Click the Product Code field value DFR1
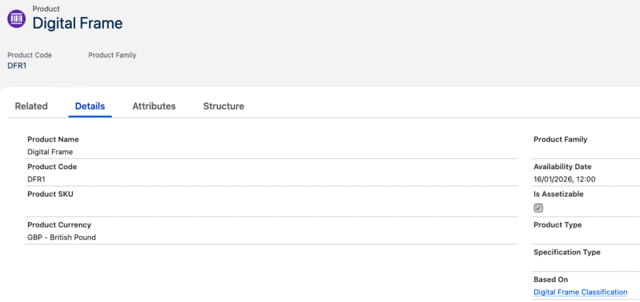This screenshot has height=302, width=640. [36, 179]
